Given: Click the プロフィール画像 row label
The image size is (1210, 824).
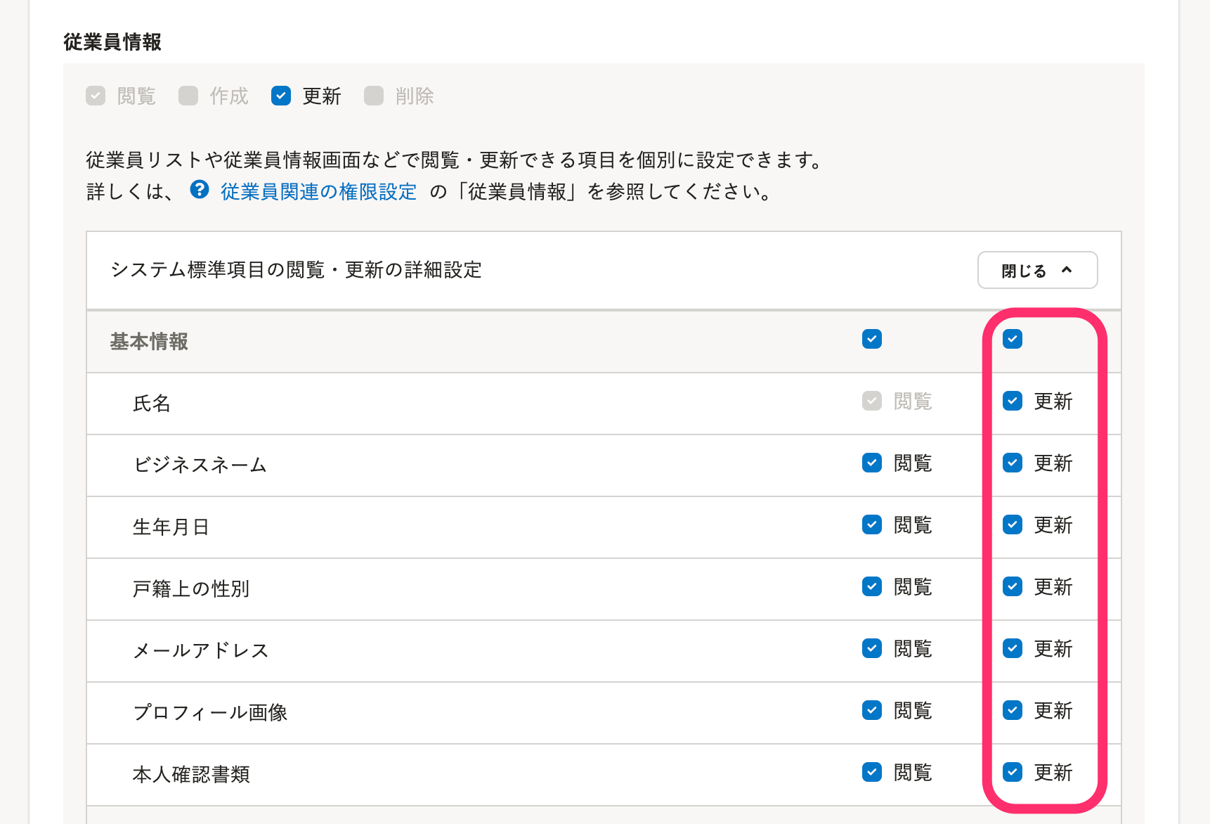Looking at the screenshot, I should (x=210, y=712).
